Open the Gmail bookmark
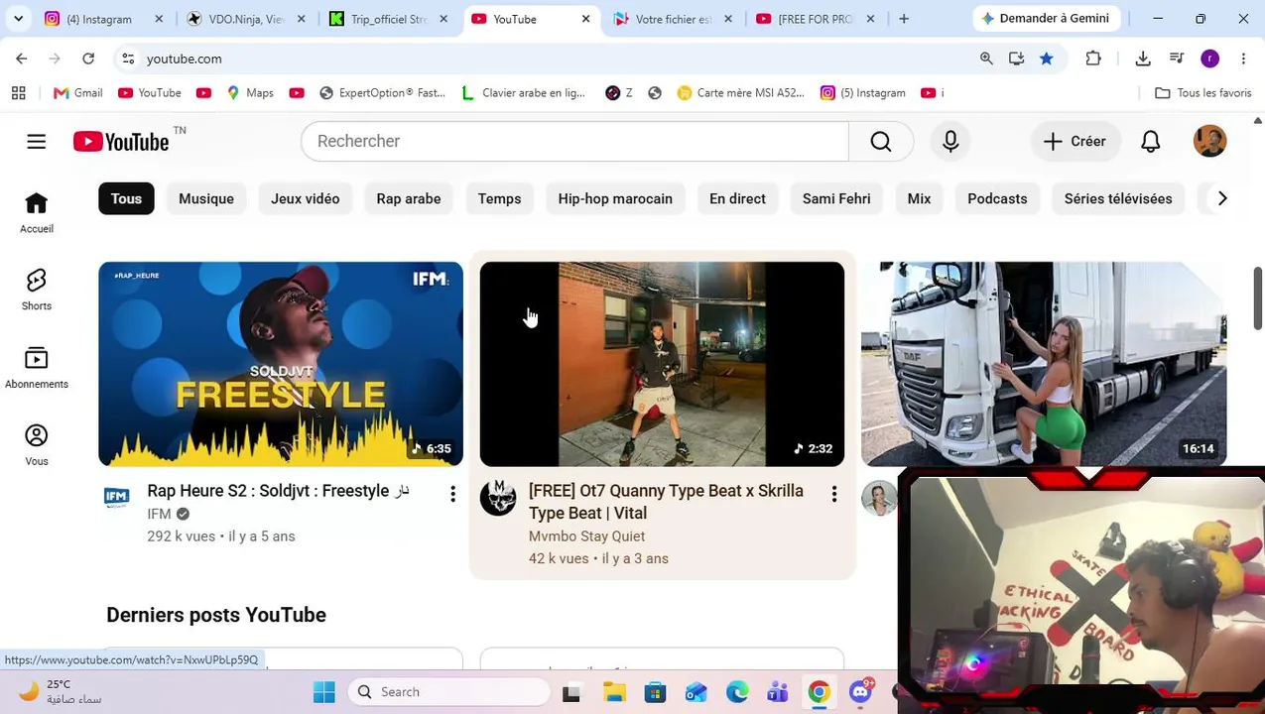Screen dimensions: 1265x714 tap(77, 93)
